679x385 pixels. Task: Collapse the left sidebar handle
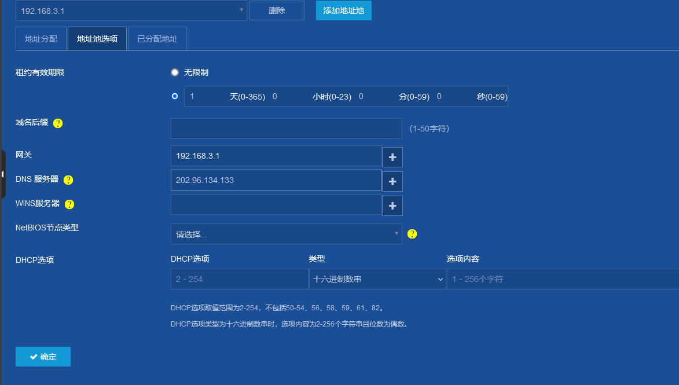coord(3,174)
